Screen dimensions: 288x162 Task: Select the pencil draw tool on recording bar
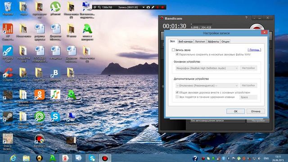tap(153, 7)
